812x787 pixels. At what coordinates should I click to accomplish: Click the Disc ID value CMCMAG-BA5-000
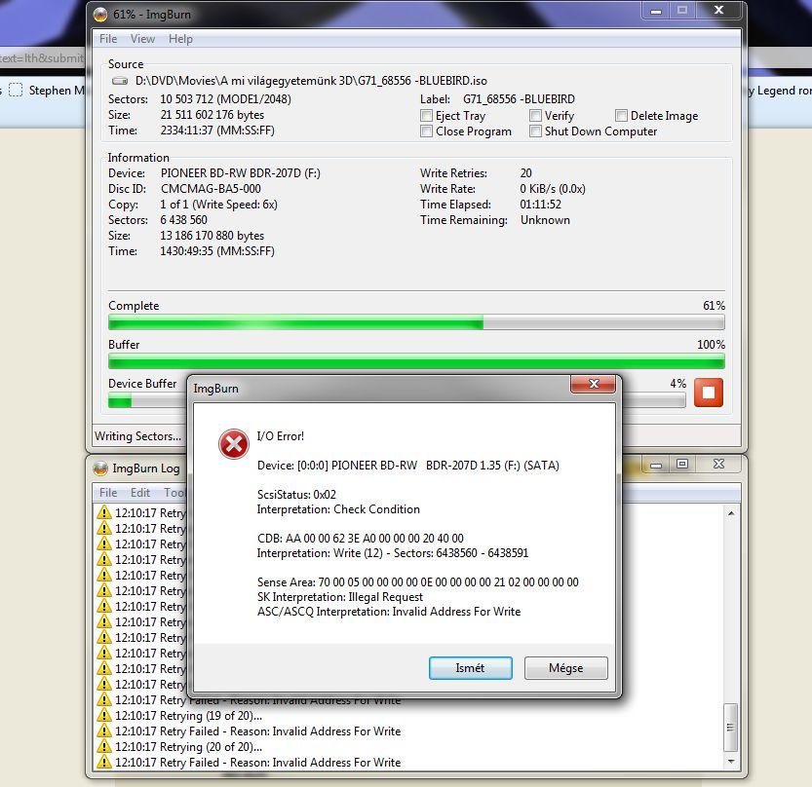(x=211, y=189)
